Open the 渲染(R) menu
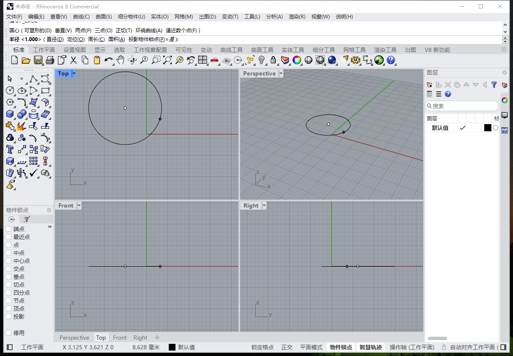This screenshot has height=356, width=513. click(x=297, y=17)
